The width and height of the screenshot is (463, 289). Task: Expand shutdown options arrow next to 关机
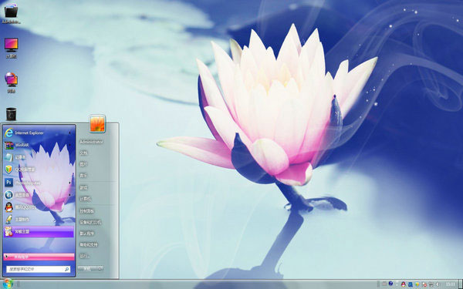[x=100, y=269]
